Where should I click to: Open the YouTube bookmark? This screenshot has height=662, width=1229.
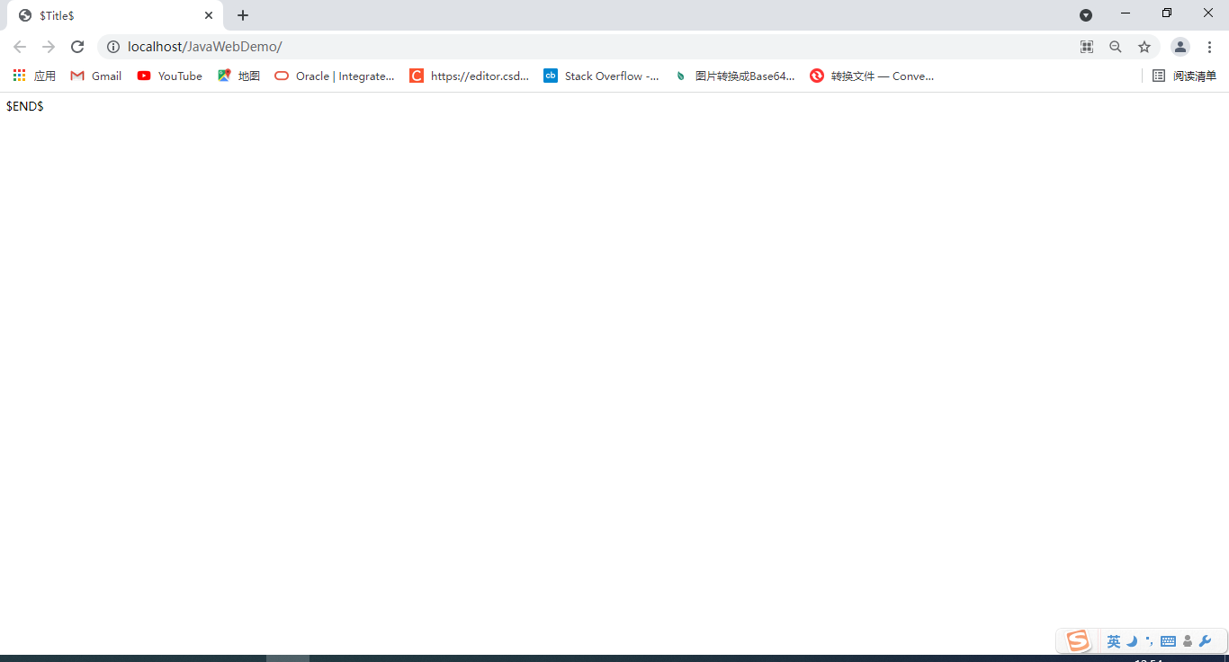click(170, 76)
